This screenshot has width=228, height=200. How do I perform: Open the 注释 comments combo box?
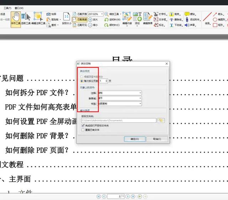tap(119, 93)
